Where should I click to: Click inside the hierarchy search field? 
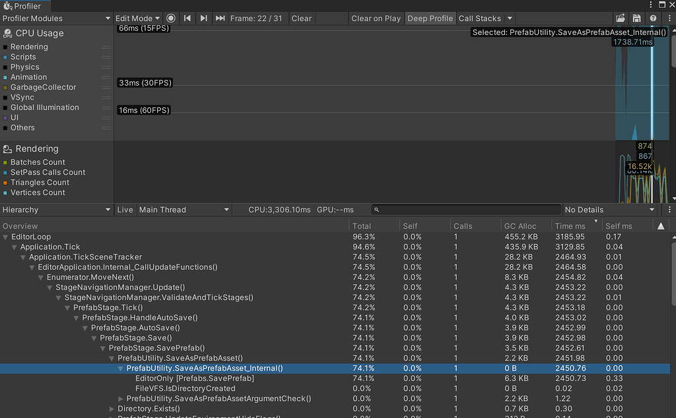pos(462,209)
